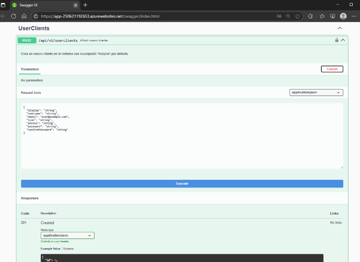Image resolution: width=360 pixels, height=262 pixels.
Task: Open the translate page icon
Action: [279, 16]
